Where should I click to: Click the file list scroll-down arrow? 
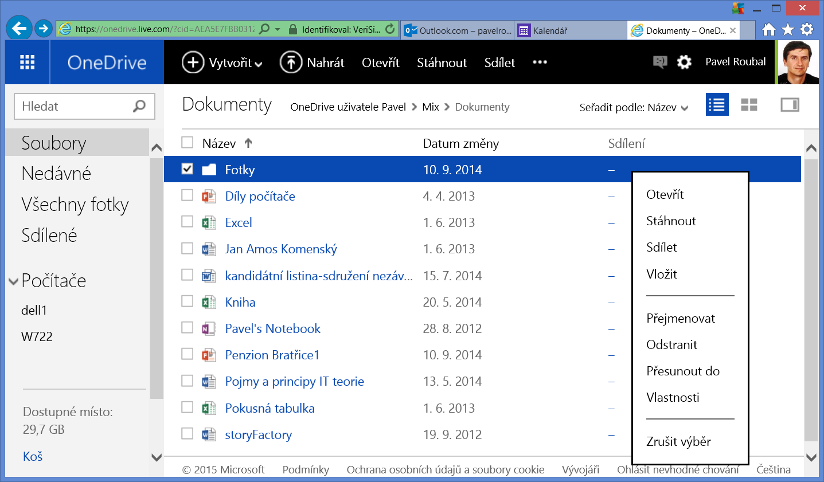coord(811,457)
